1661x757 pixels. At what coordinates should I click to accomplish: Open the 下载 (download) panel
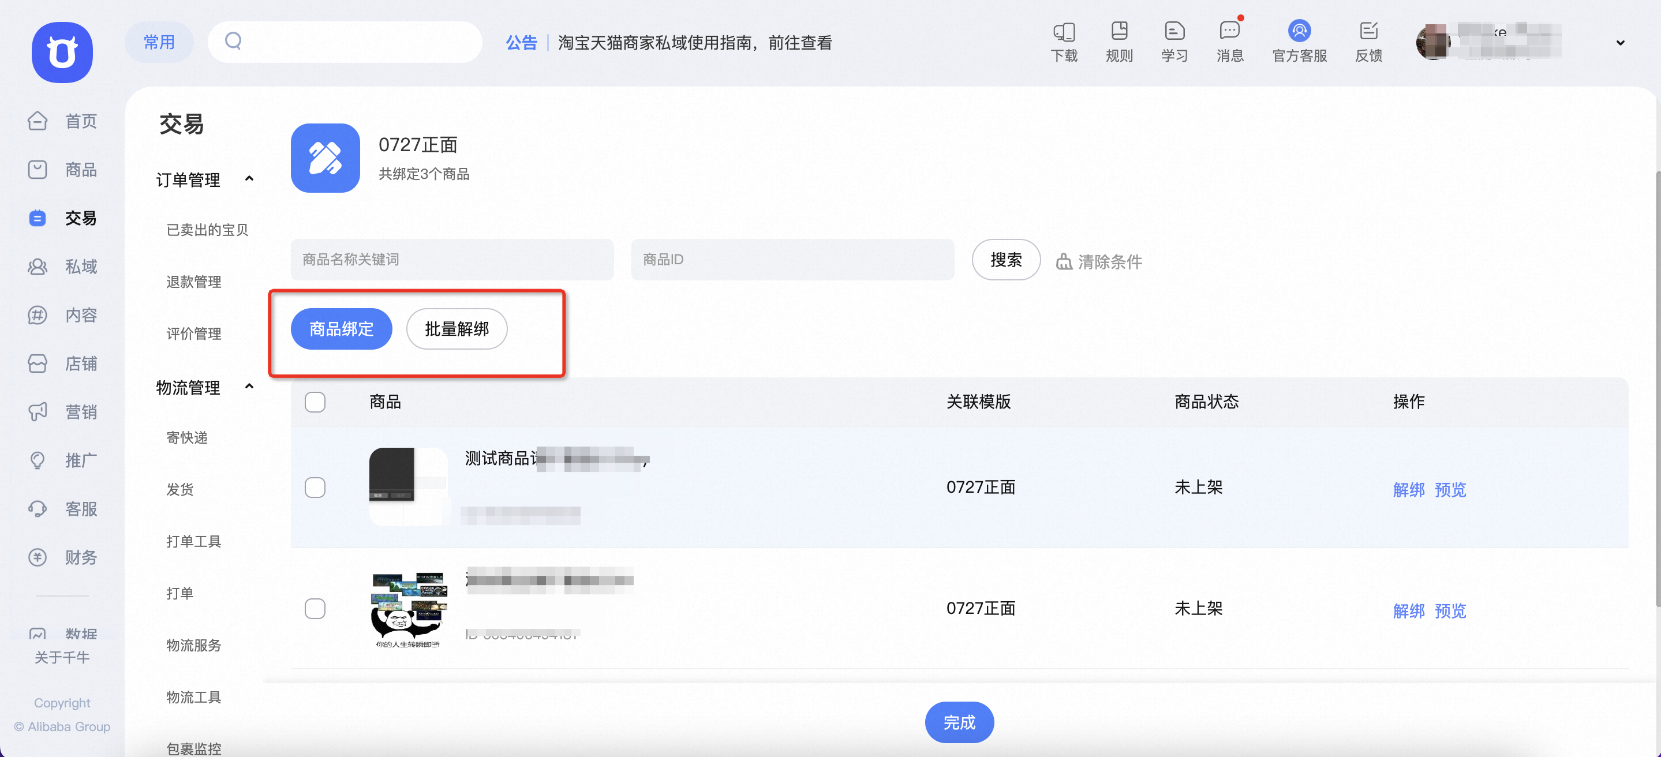[x=1064, y=40]
